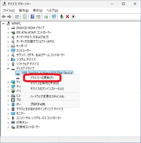Click the folder icon beside システム デバイス
The height and width of the screenshot is (143, 141).
pyautogui.click(x=13, y=59)
